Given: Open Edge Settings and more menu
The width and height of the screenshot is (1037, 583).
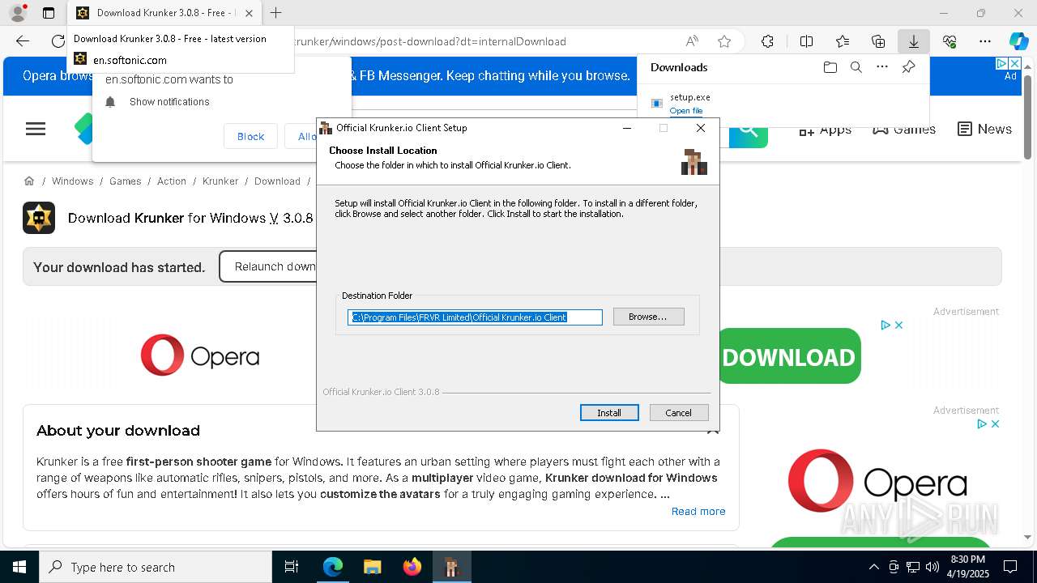Looking at the screenshot, I should pyautogui.click(x=985, y=41).
